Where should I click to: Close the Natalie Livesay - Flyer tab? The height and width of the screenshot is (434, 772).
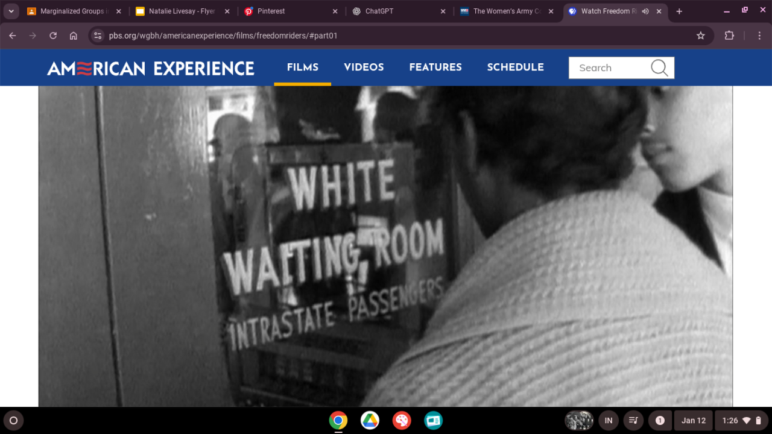(227, 11)
